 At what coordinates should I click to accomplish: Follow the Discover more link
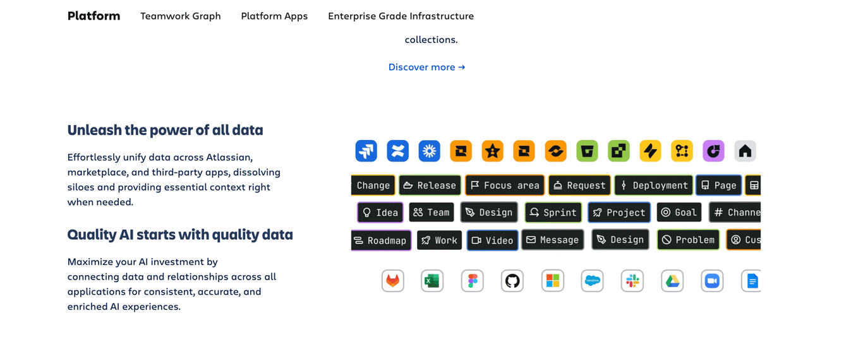[426, 67]
